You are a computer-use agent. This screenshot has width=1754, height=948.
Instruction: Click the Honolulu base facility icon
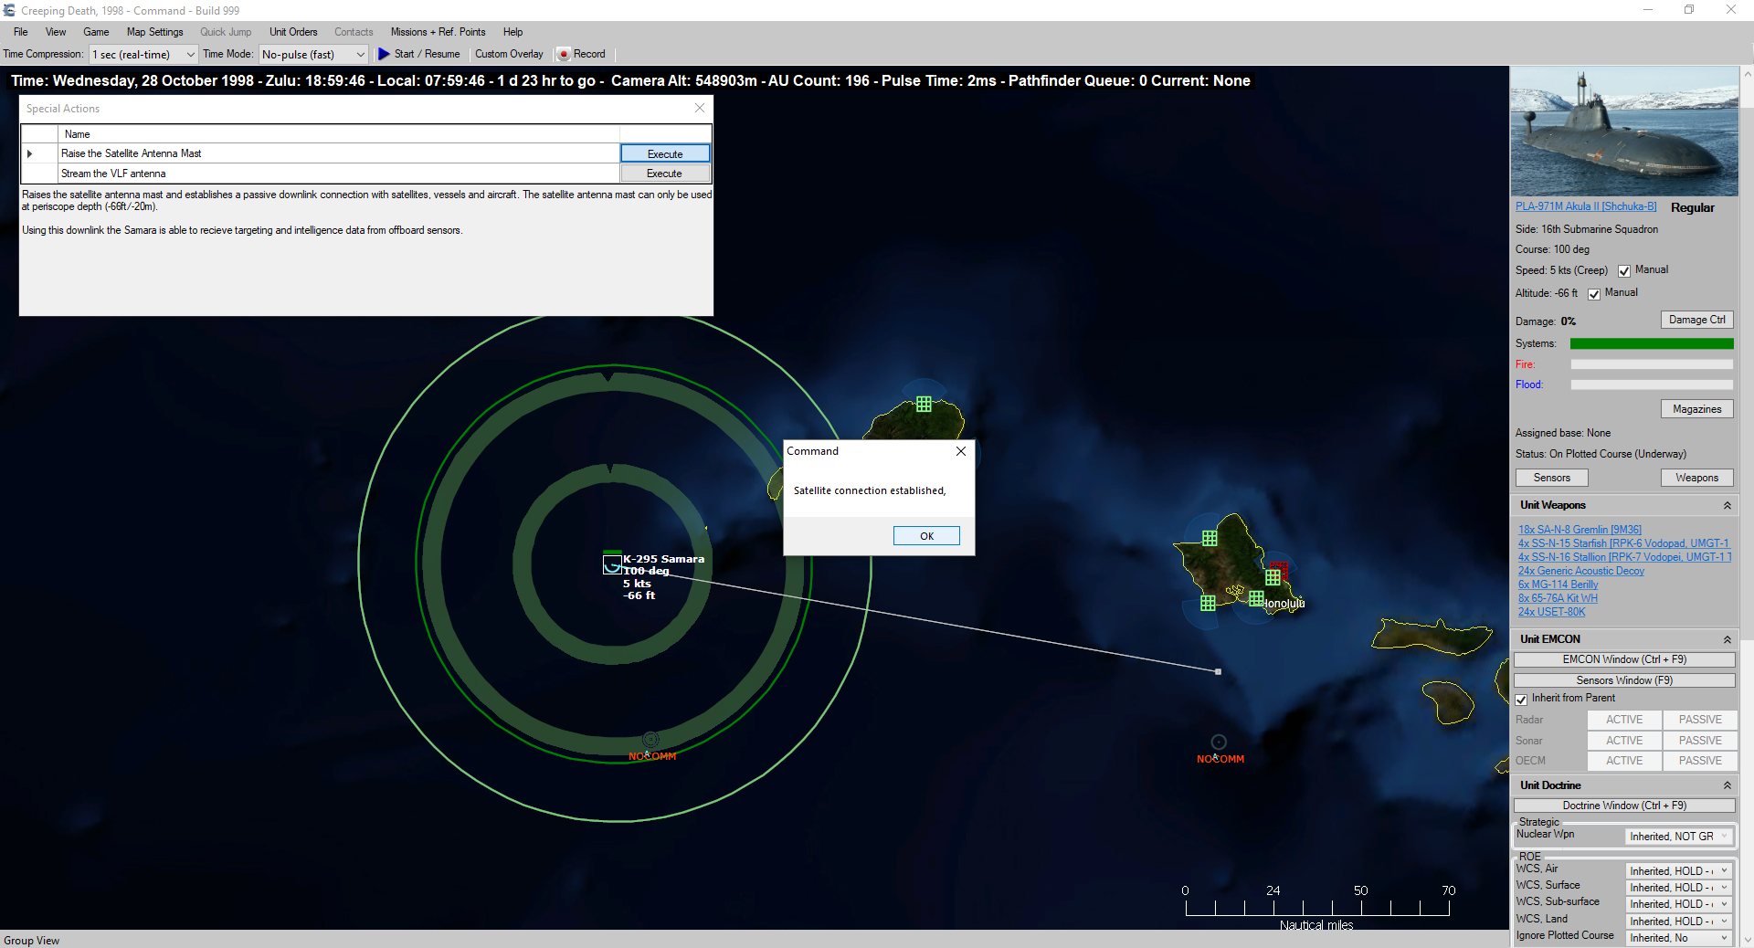tap(1256, 600)
